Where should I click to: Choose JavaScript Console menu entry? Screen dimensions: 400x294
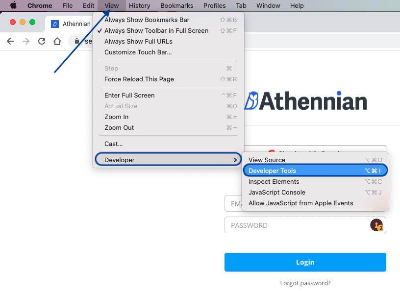pyautogui.click(x=276, y=192)
